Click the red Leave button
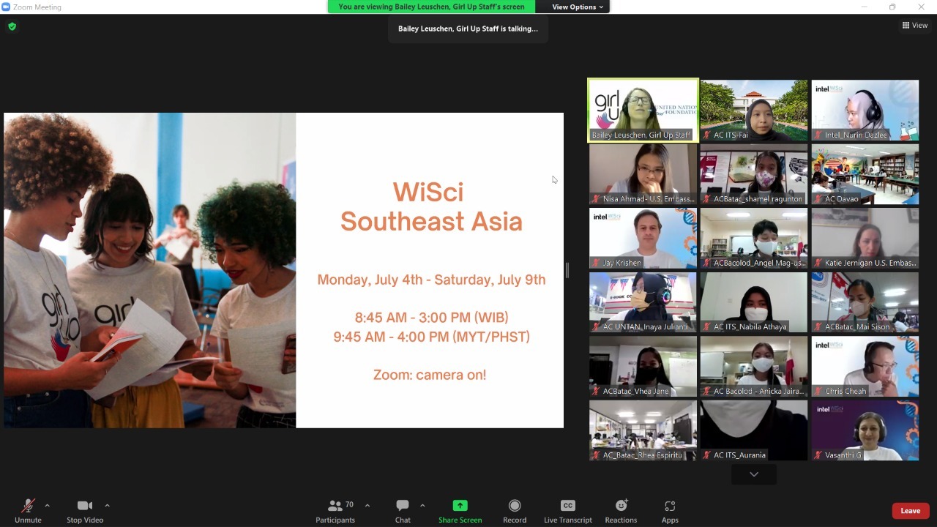Screen dimensions: 937x527 point(910,511)
